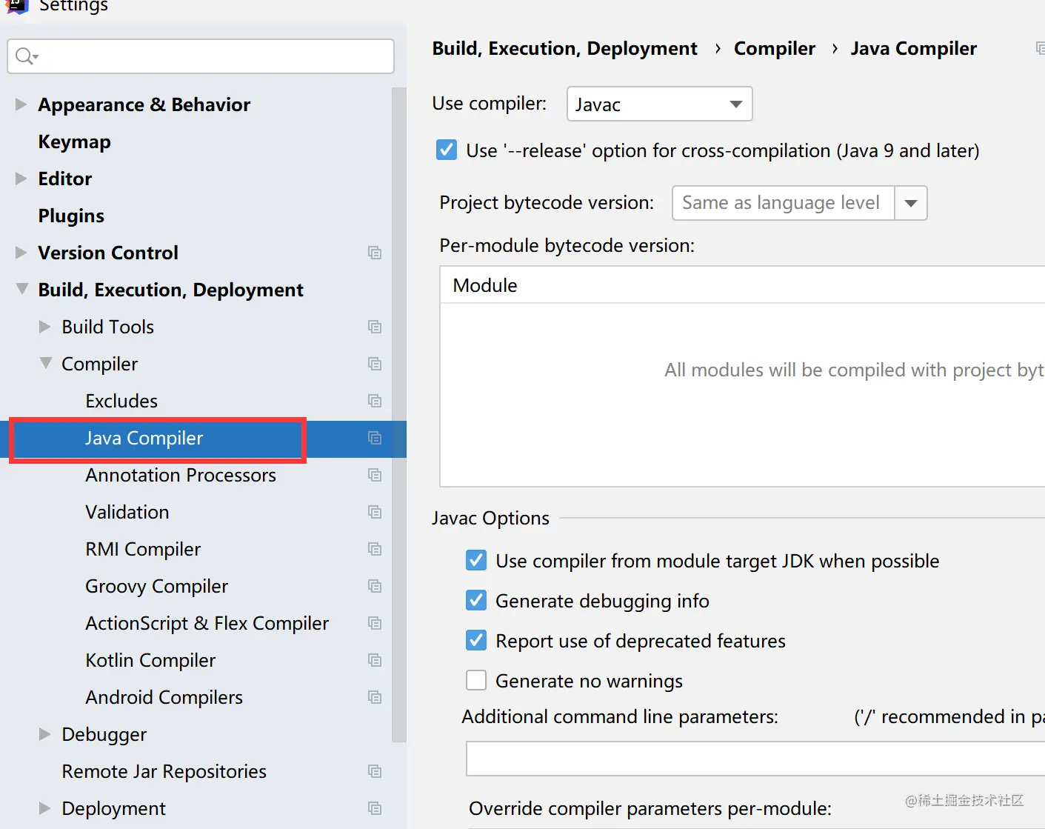Collapse the Compiler tree node
The height and width of the screenshot is (829, 1045).
click(46, 364)
